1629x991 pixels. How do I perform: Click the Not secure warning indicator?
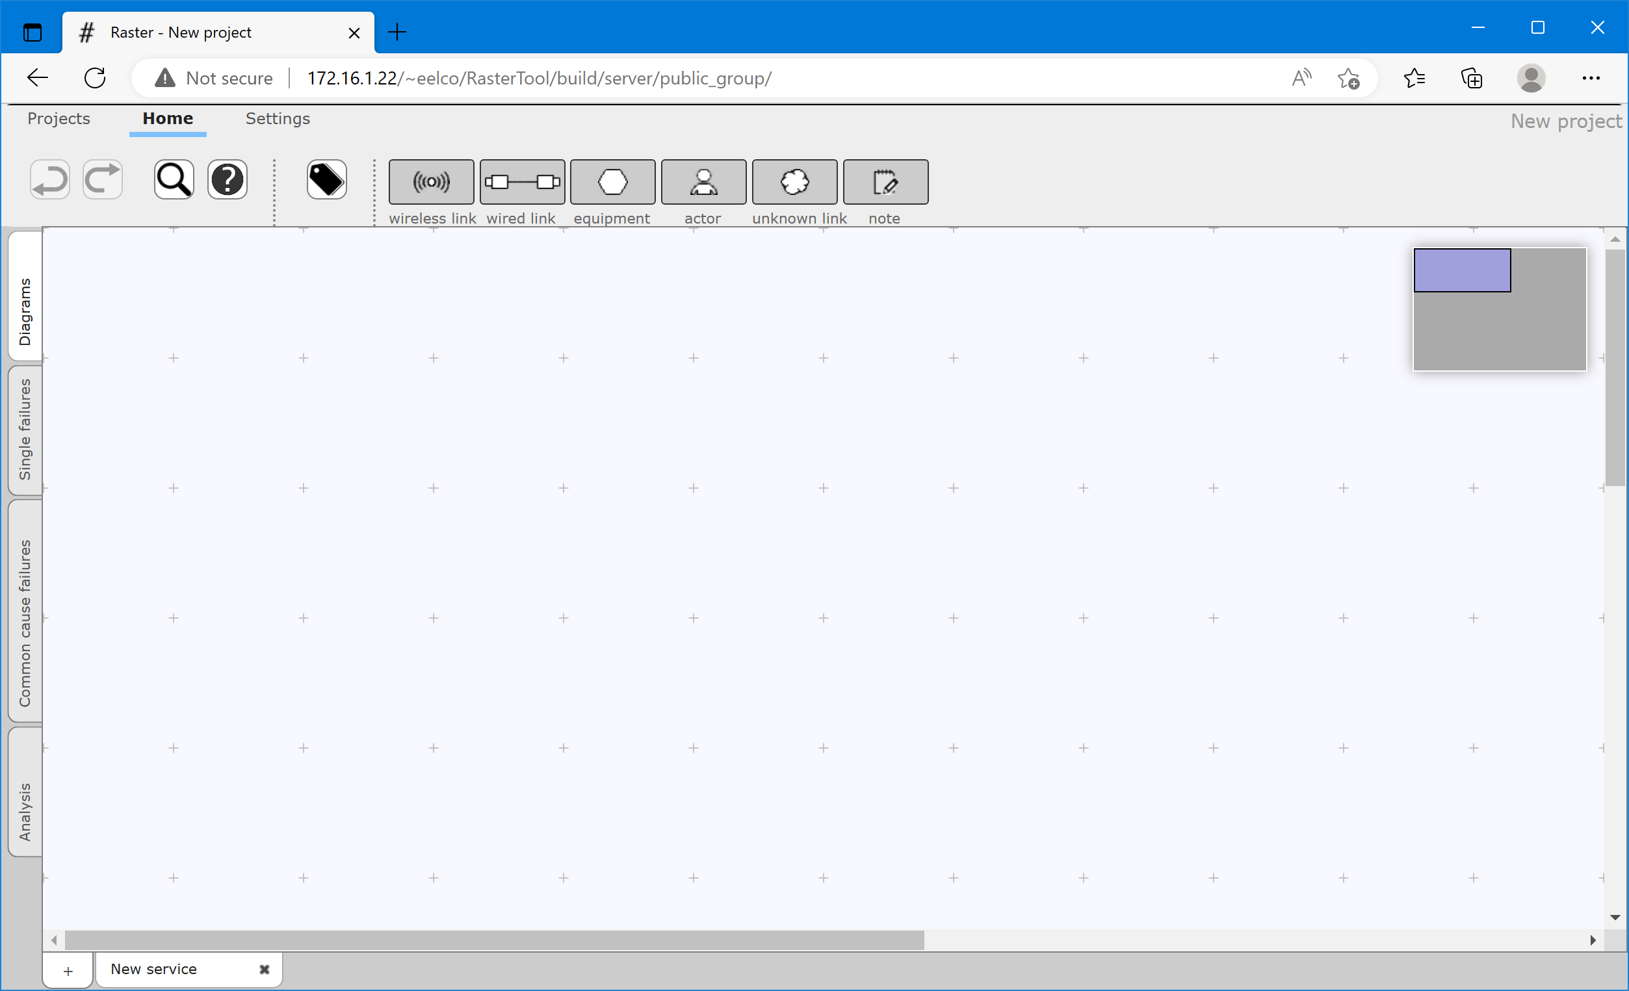214,78
